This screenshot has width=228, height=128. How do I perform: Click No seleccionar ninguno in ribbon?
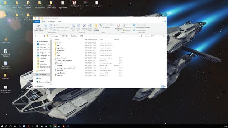(x=142, y=27)
